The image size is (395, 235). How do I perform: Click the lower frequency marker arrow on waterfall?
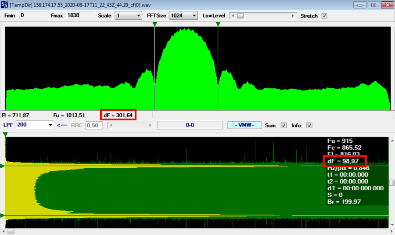pos(2,216)
